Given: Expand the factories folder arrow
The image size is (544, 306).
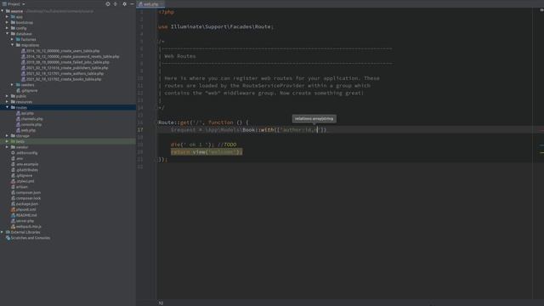Looking at the screenshot, I should pyautogui.click(x=13, y=39).
